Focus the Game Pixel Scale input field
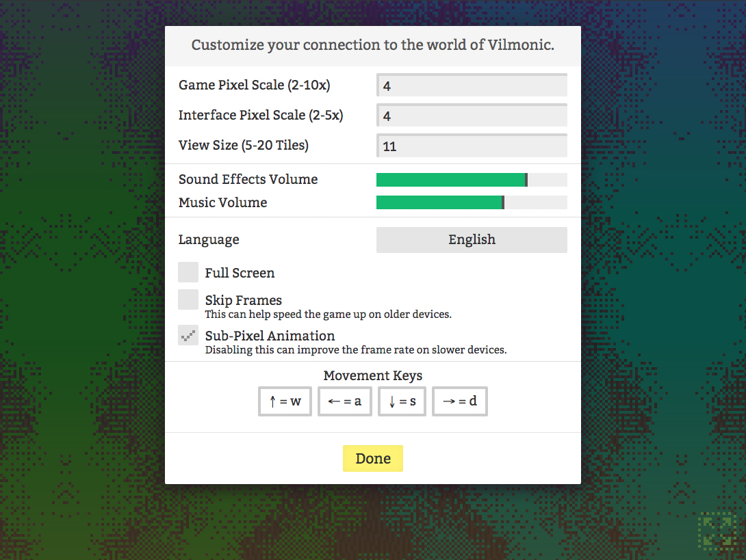The width and height of the screenshot is (746, 560). [x=472, y=85]
